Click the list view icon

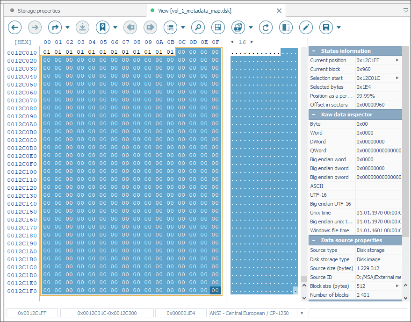pyautogui.click(x=170, y=27)
